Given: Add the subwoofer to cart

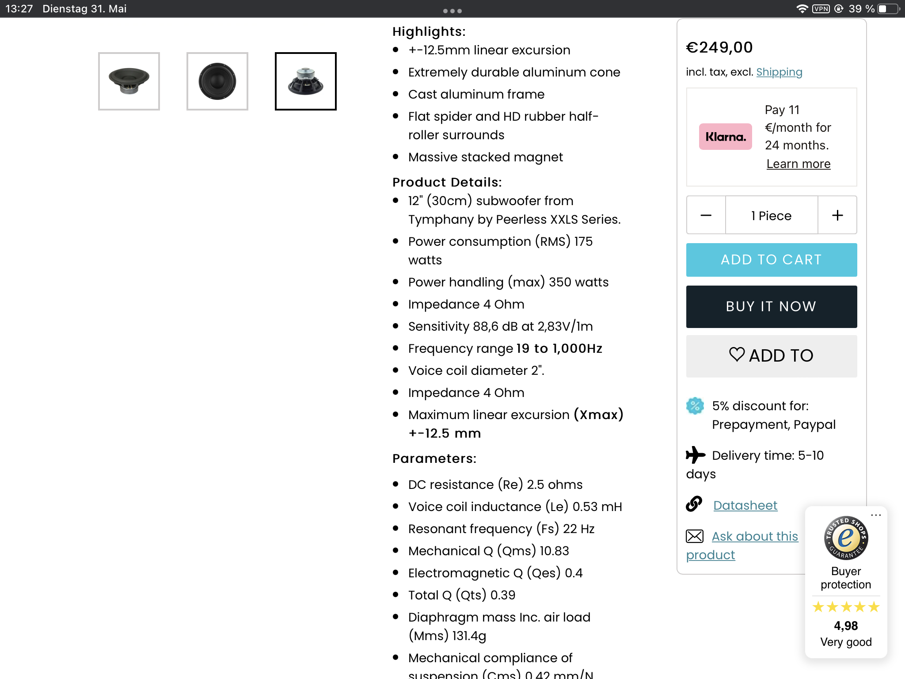Looking at the screenshot, I should [772, 260].
